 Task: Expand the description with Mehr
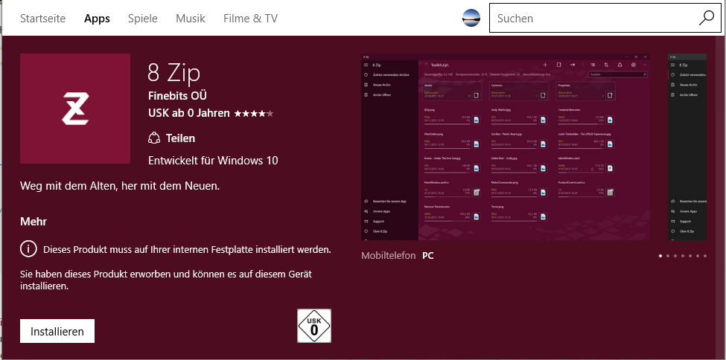(x=34, y=222)
